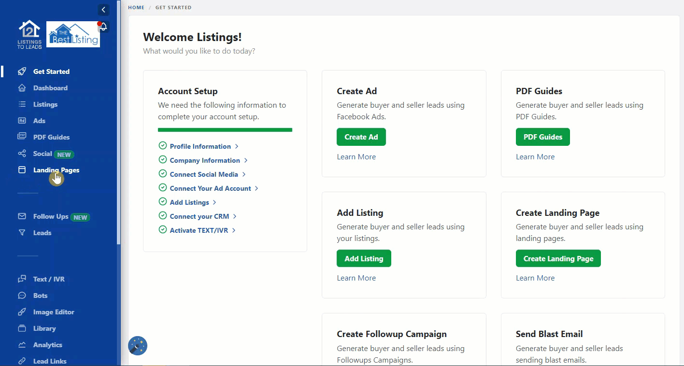
Task: Expand Connect your CRM chevron arrow
Action: (x=235, y=216)
